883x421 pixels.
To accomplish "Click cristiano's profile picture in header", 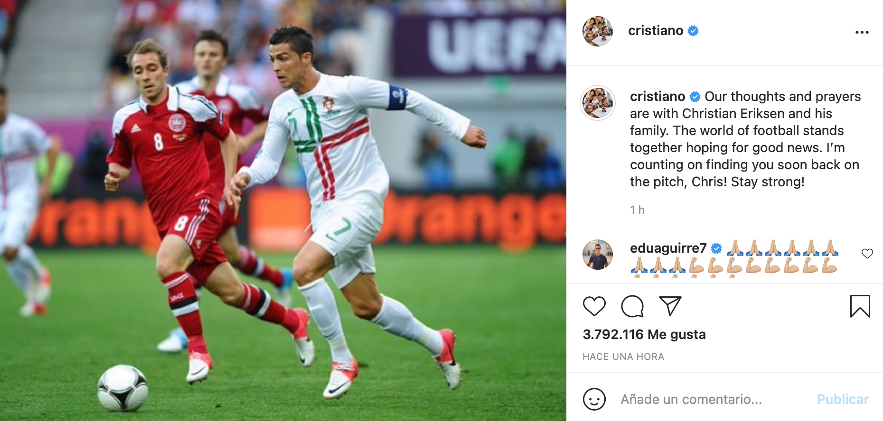I will [x=598, y=31].
